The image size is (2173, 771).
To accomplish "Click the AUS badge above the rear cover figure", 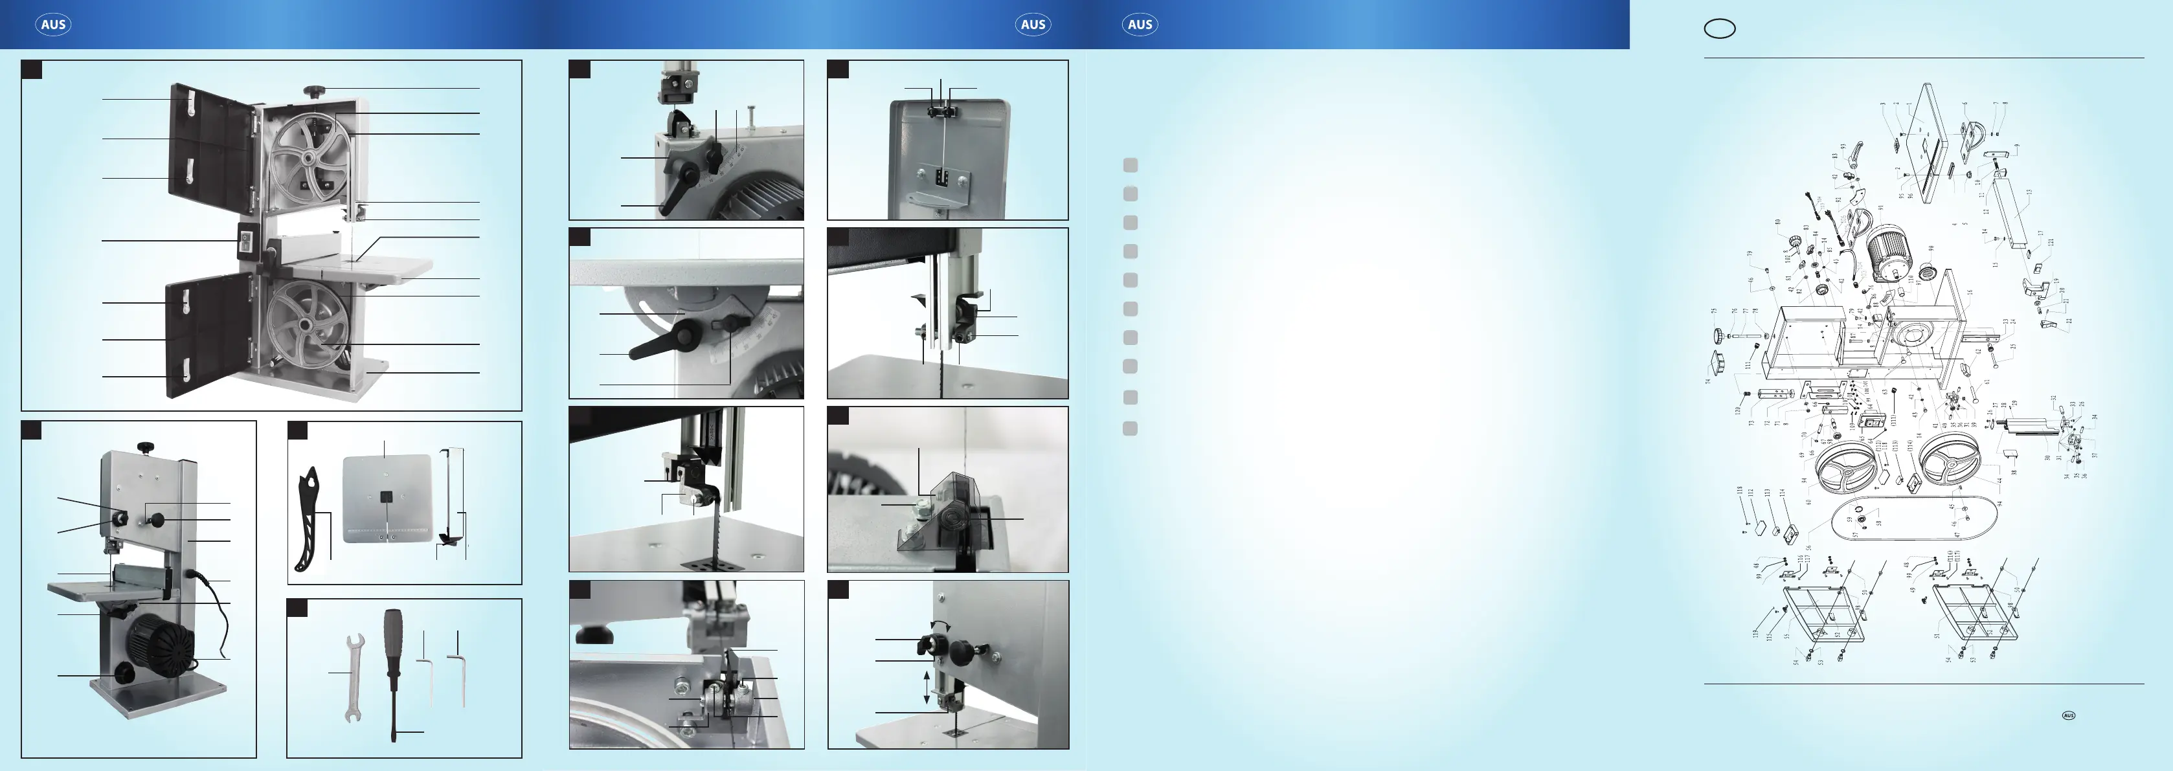I will 1033,25.
